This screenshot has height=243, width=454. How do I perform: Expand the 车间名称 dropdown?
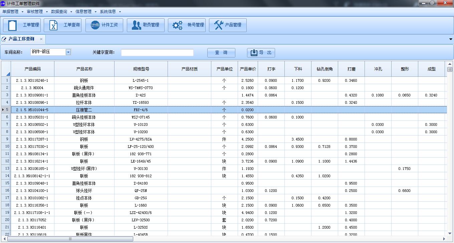pos(68,52)
